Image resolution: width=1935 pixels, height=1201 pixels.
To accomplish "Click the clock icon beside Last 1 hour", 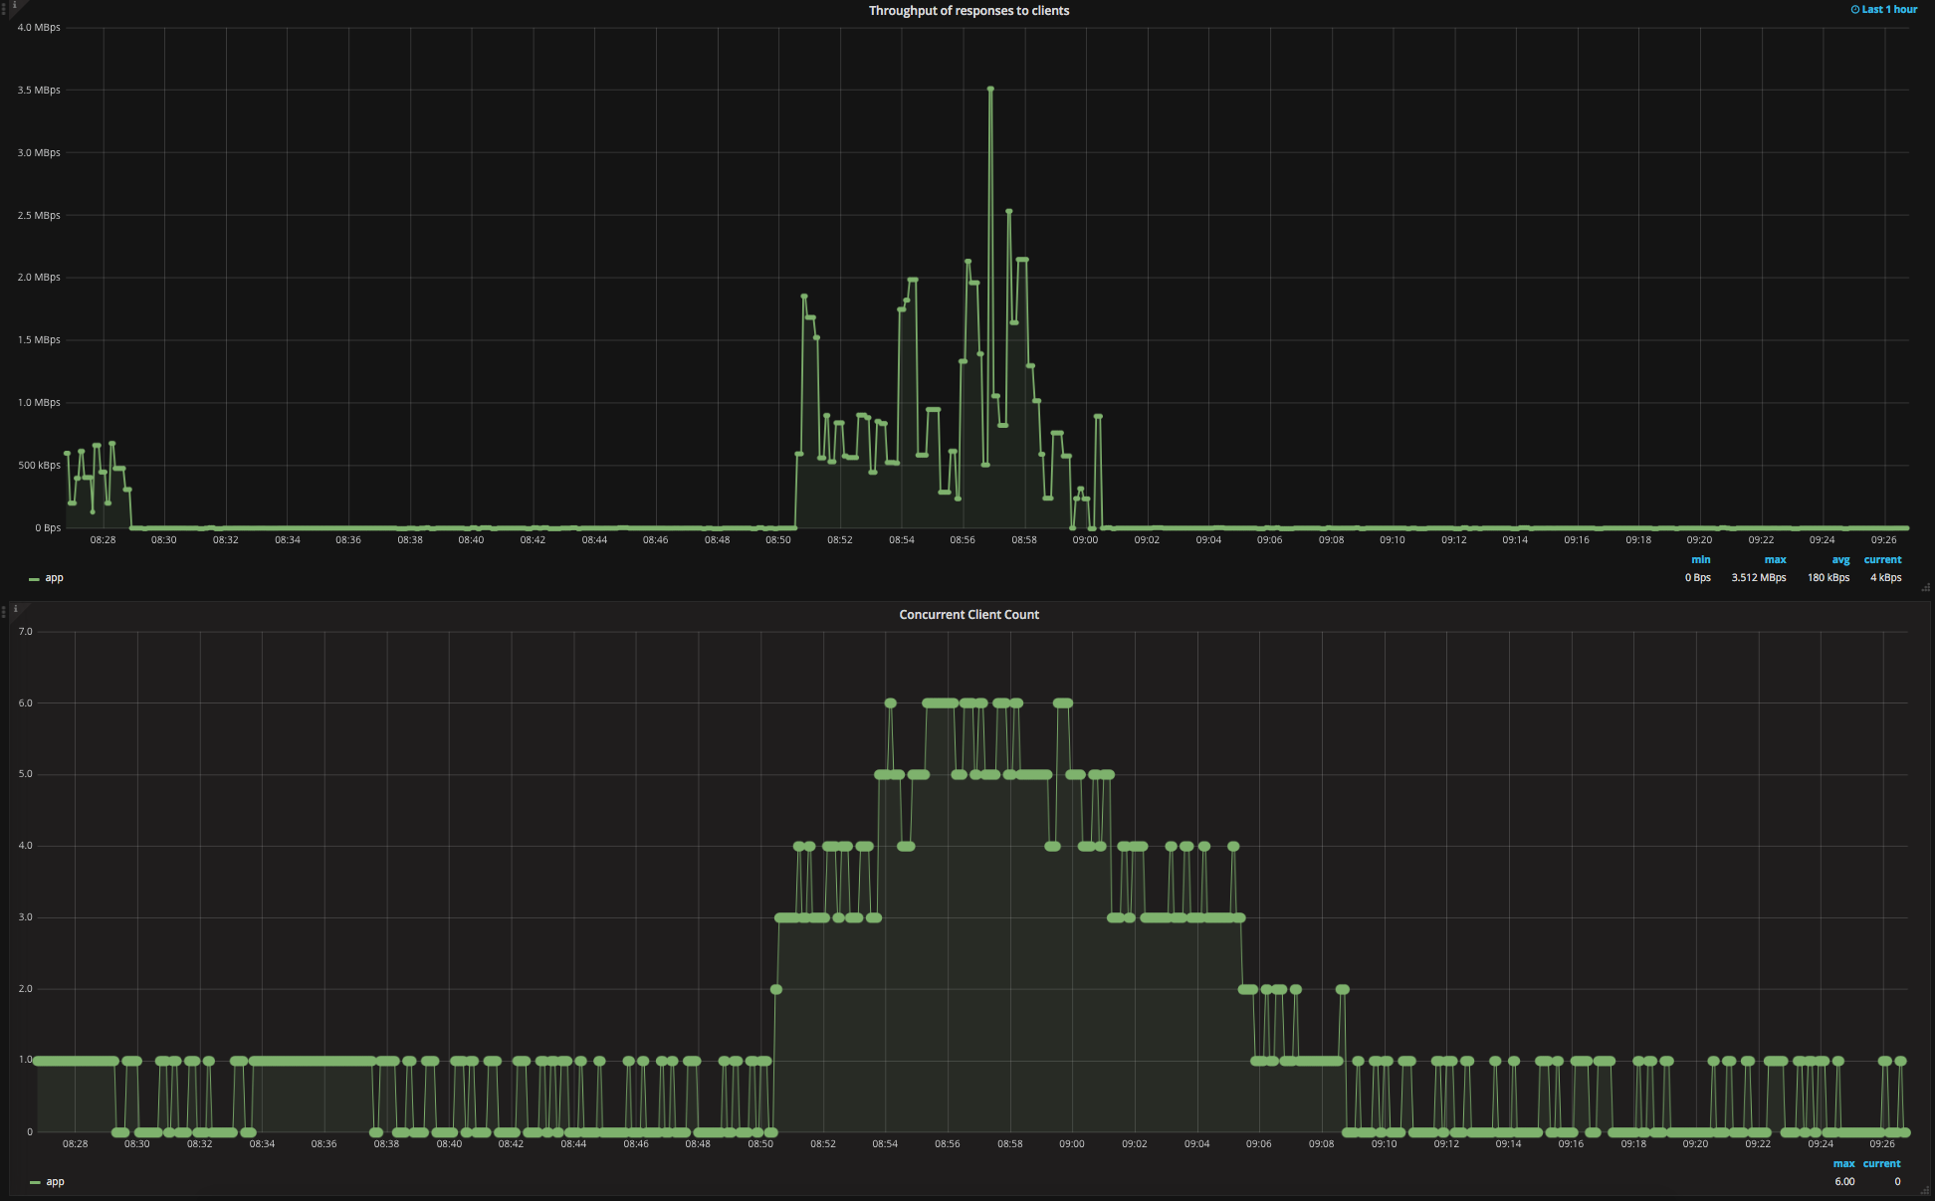I will click(x=1855, y=10).
